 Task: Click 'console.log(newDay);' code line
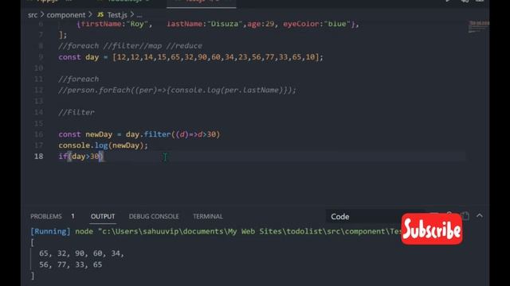(x=103, y=145)
